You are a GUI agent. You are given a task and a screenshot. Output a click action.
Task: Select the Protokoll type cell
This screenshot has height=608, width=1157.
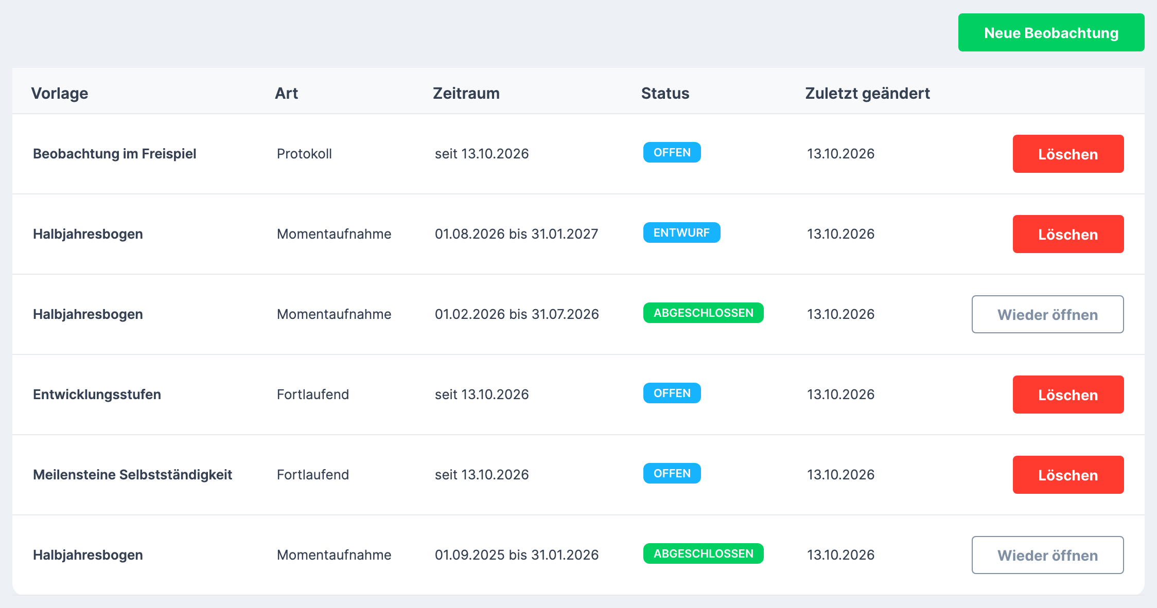click(x=304, y=154)
